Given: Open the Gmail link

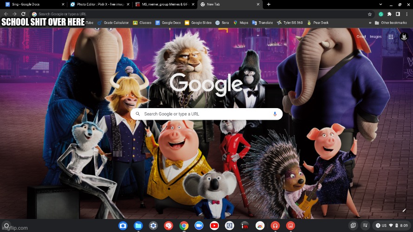Looking at the screenshot, I should coord(361,37).
